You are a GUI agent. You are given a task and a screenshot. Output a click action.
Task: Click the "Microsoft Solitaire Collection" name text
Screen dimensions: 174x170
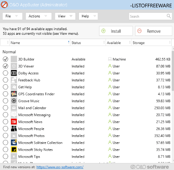(40, 143)
